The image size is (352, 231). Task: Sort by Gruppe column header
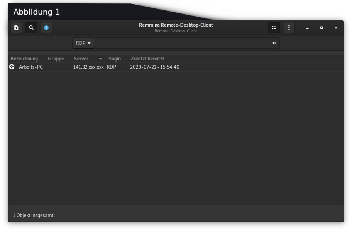coord(59,59)
